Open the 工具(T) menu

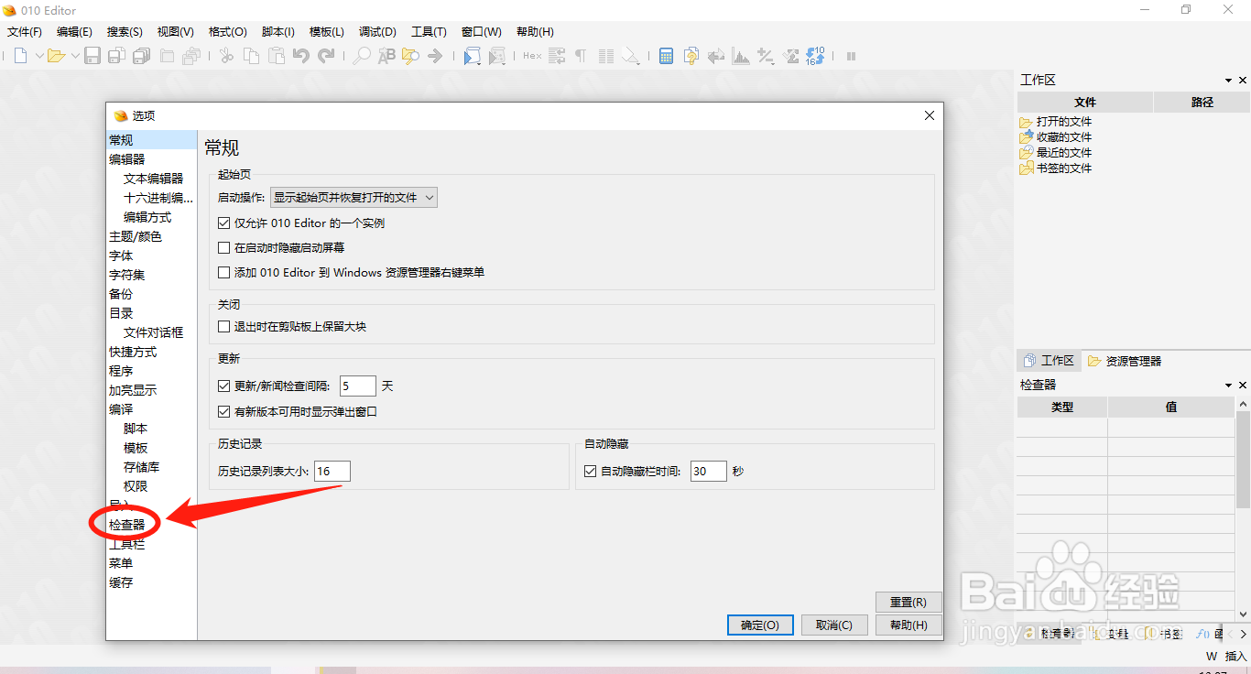pos(429,31)
